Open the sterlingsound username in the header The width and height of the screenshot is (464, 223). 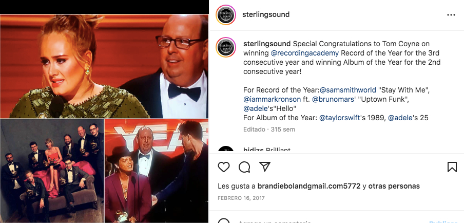[x=266, y=15]
